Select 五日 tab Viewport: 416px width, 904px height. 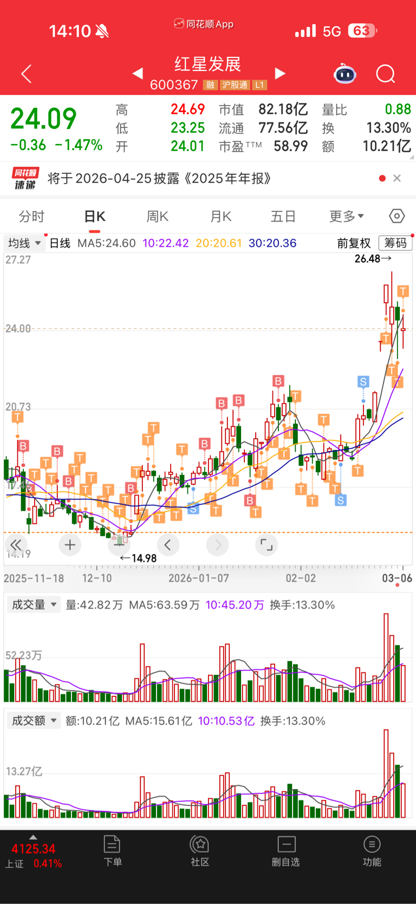283,217
